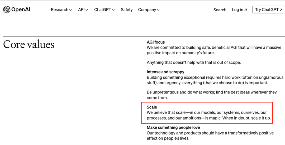Click the Scale heading in red box
Screen dimensions: 285x145
click(152, 107)
